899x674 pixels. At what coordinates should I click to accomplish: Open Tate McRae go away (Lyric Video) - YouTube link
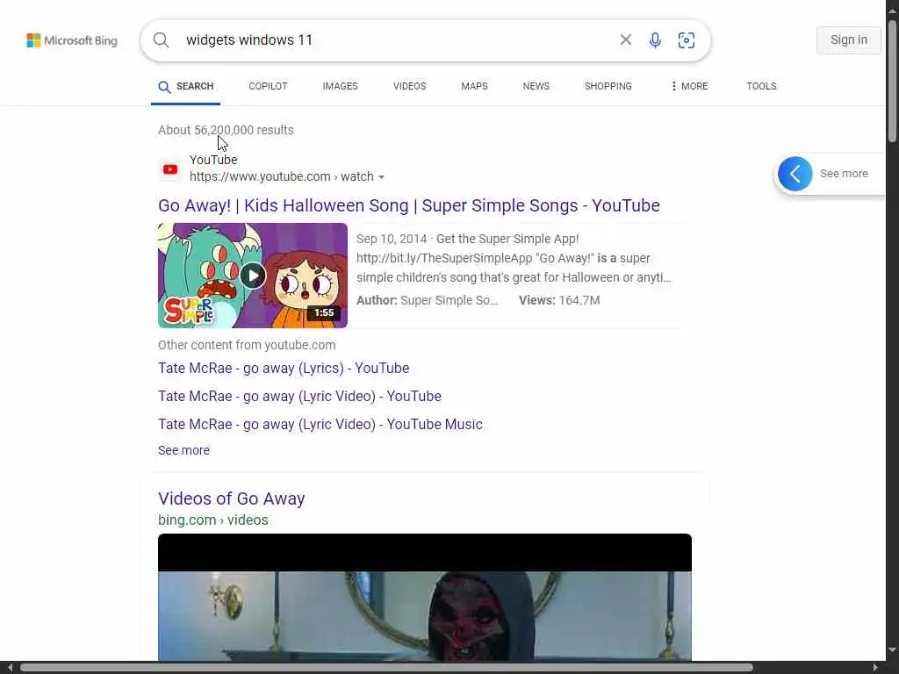(x=300, y=396)
